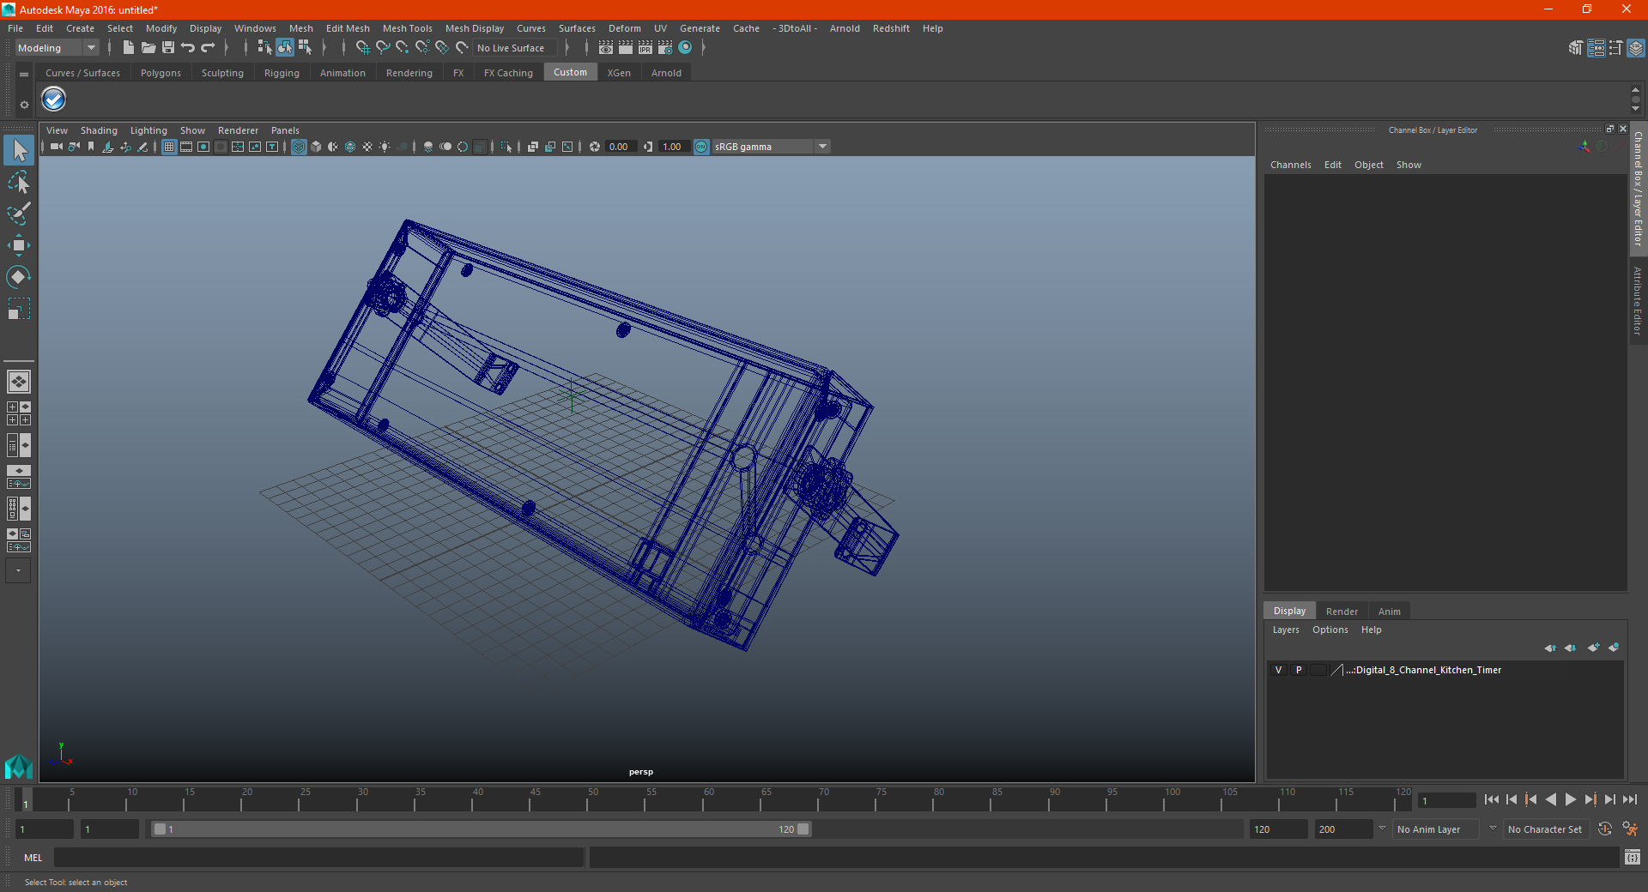Open a scene with folder icon
This screenshot has width=1648, height=892.
pyautogui.click(x=148, y=48)
